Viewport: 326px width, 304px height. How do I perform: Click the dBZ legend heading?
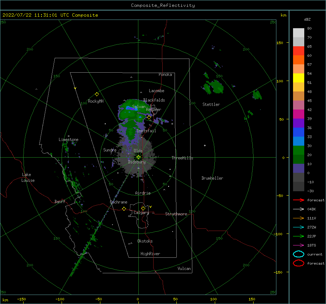coord(307,19)
